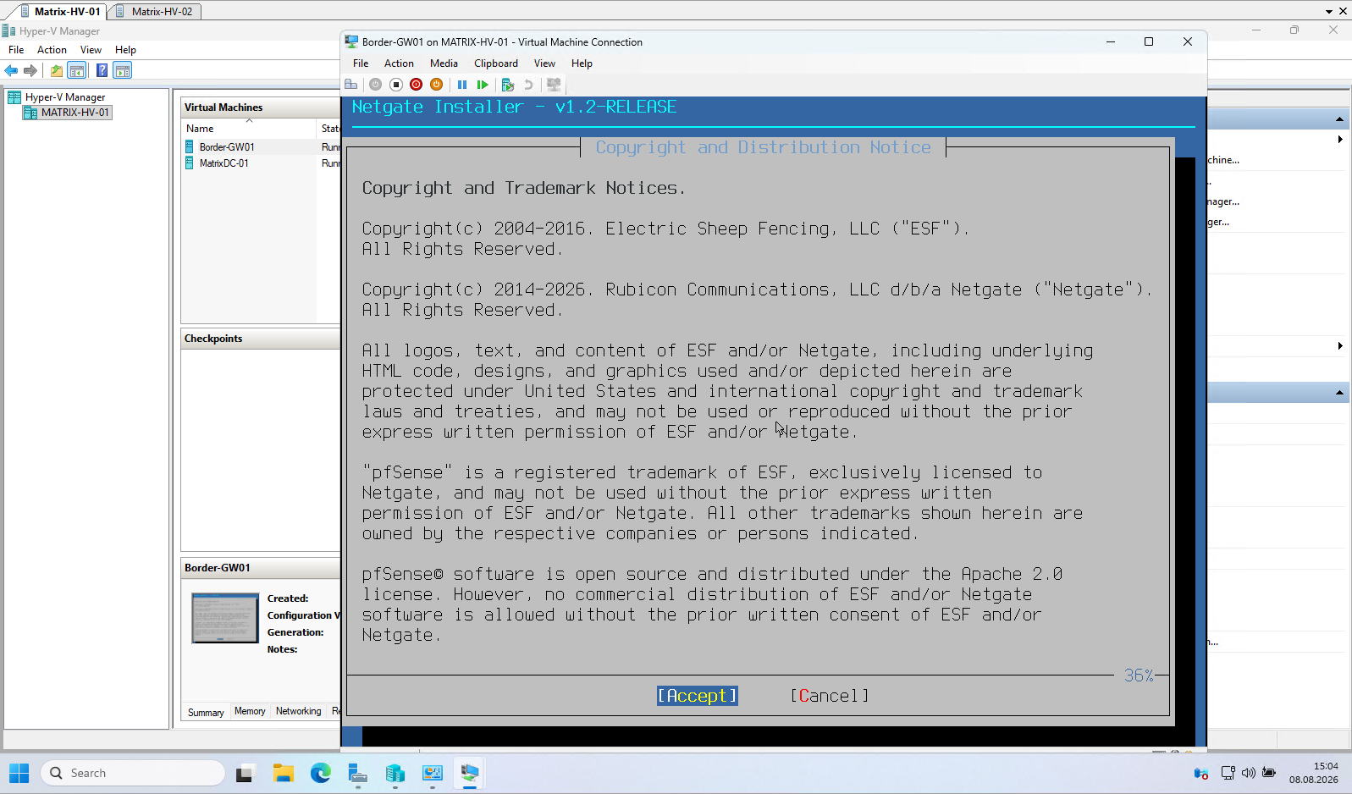Pause the virtual machine
The image size is (1352, 794).
(x=462, y=85)
